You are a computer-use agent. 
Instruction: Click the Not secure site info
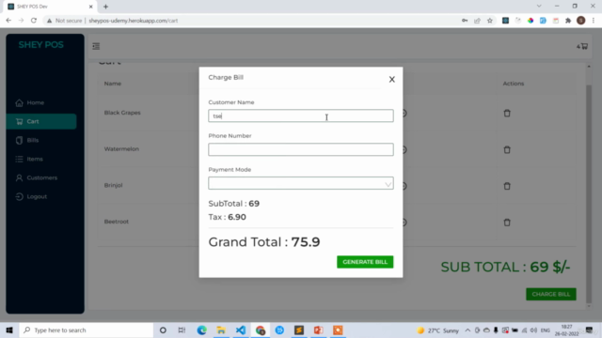pos(65,21)
